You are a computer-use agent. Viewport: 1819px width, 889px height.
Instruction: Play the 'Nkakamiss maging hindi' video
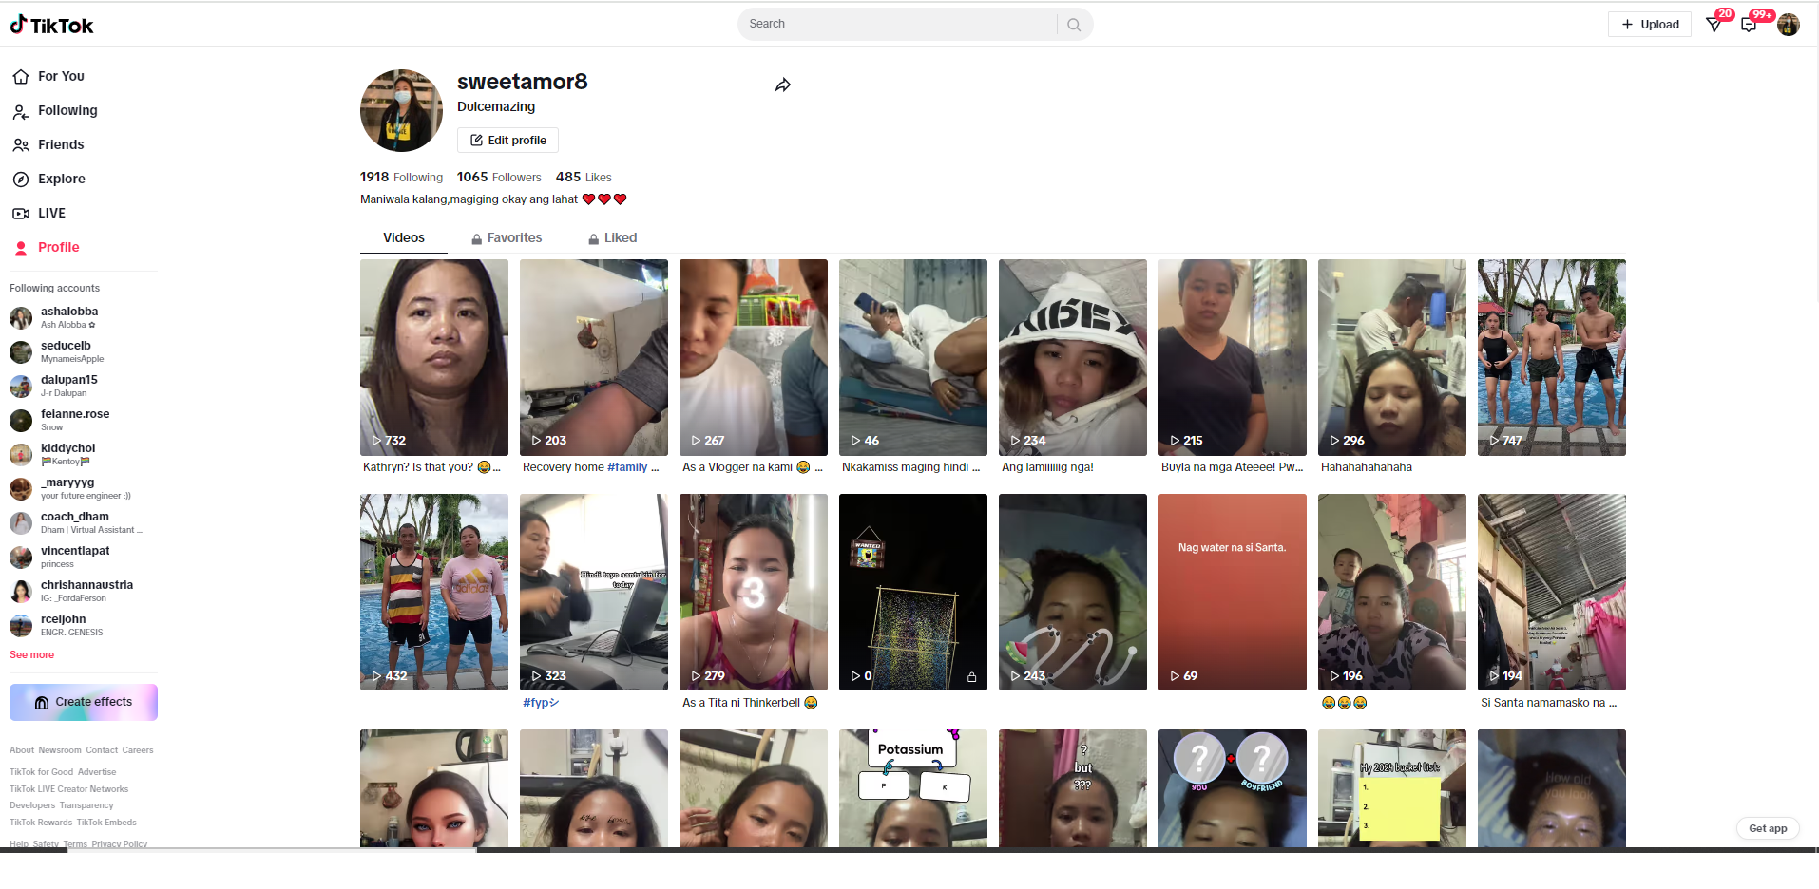coord(913,357)
